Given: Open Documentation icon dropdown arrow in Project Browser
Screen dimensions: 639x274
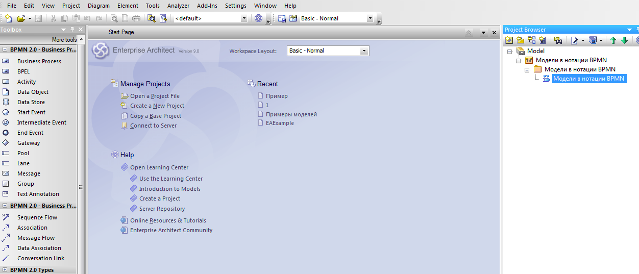Looking at the screenshot, I should 582,41.
